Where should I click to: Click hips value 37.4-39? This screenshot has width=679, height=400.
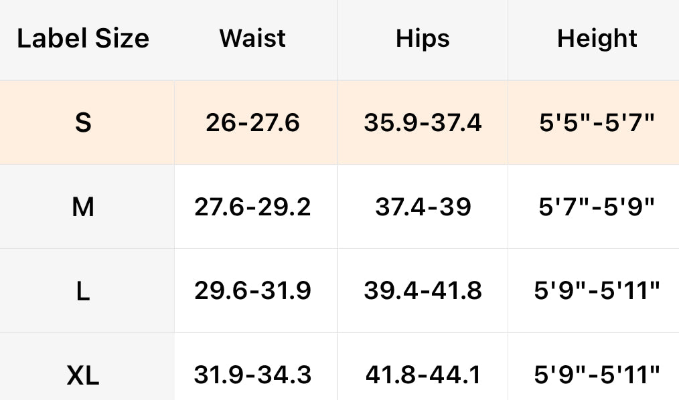tap(423, 207)
